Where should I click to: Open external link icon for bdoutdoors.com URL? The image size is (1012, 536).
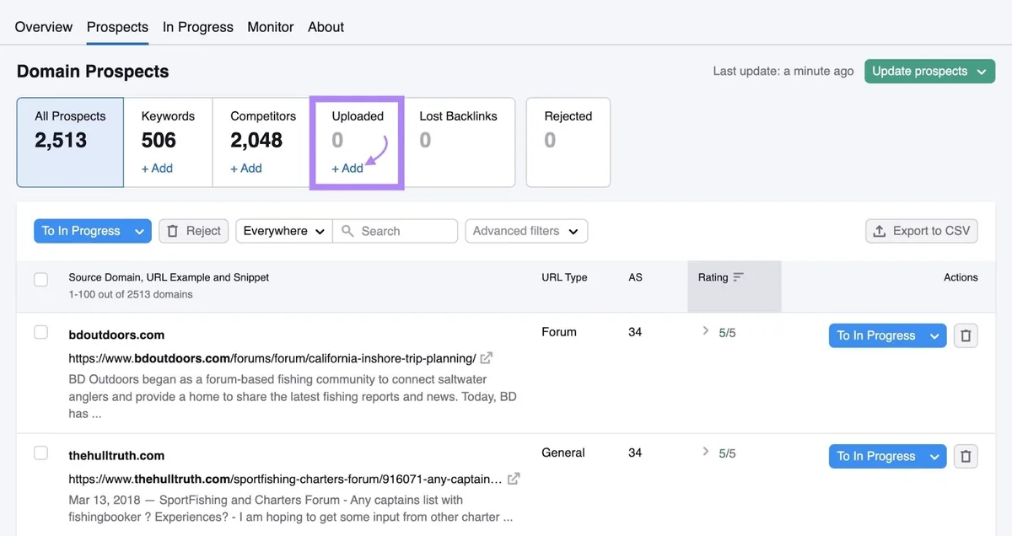coord(487,358)
